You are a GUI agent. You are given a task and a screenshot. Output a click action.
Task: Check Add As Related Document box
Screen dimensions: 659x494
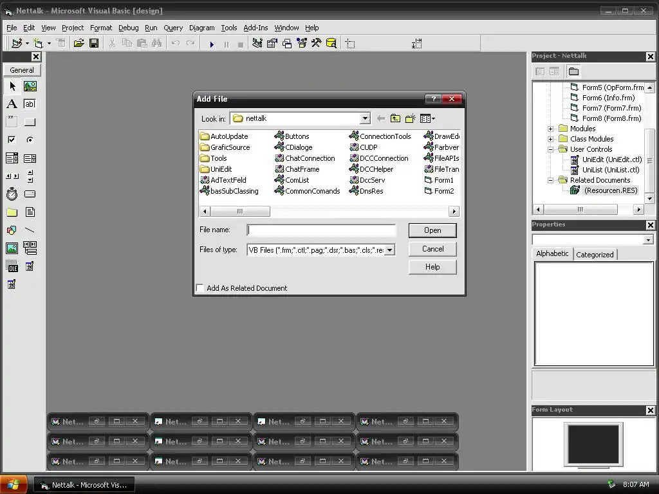pyautogui.click(x=200, y=288)
